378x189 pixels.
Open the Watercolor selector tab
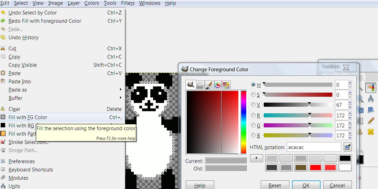click(x=208, y=85)
